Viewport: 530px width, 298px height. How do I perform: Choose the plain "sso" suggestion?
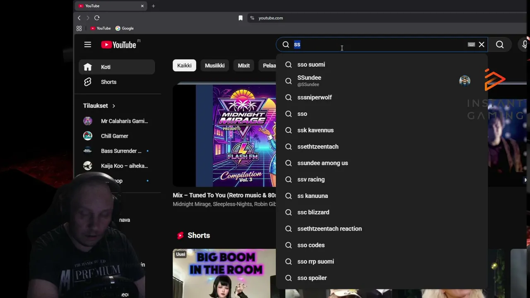(382, 114)
